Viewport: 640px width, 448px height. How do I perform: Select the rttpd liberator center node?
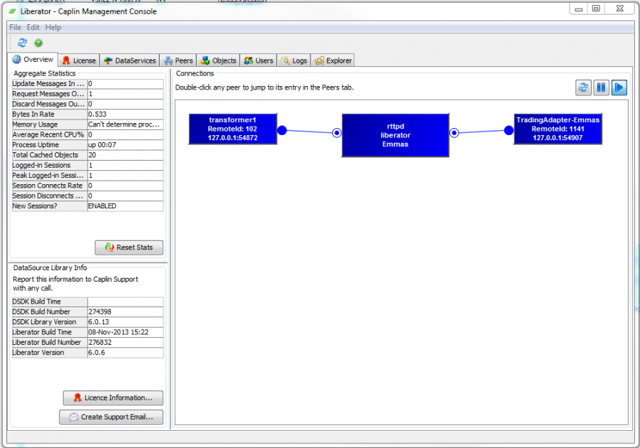[395, 135]
